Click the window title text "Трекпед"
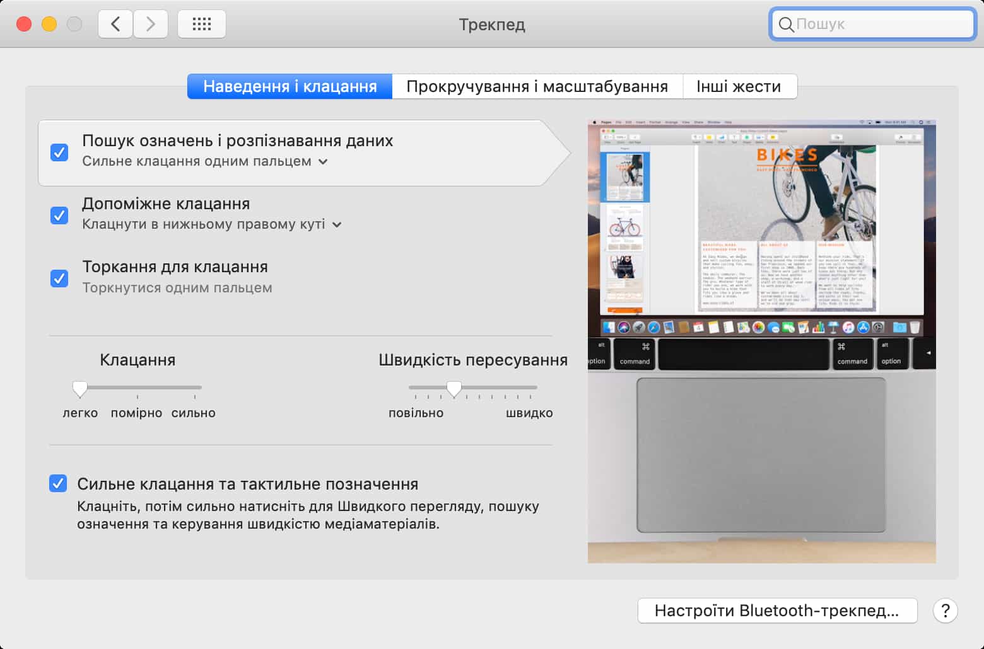Viewport: 984px width, 649px height. tap(492, 25)
